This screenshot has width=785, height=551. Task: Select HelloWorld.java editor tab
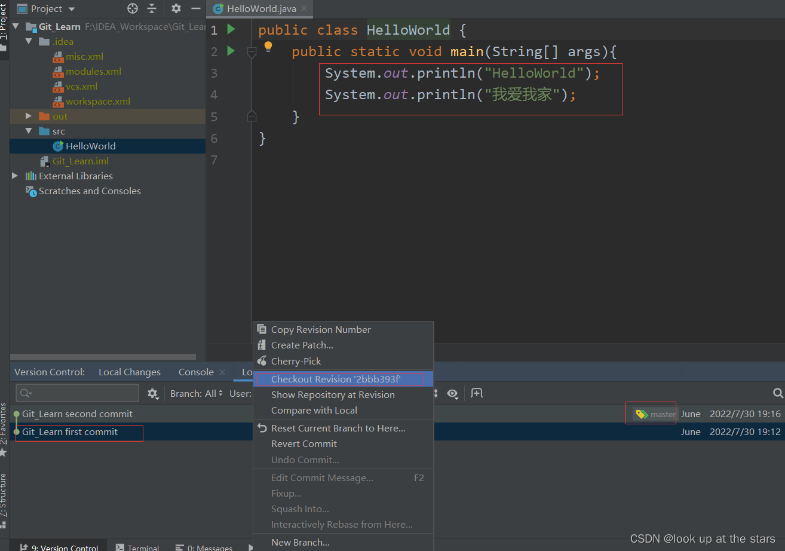pyautogui.click(x=259, y=8)
